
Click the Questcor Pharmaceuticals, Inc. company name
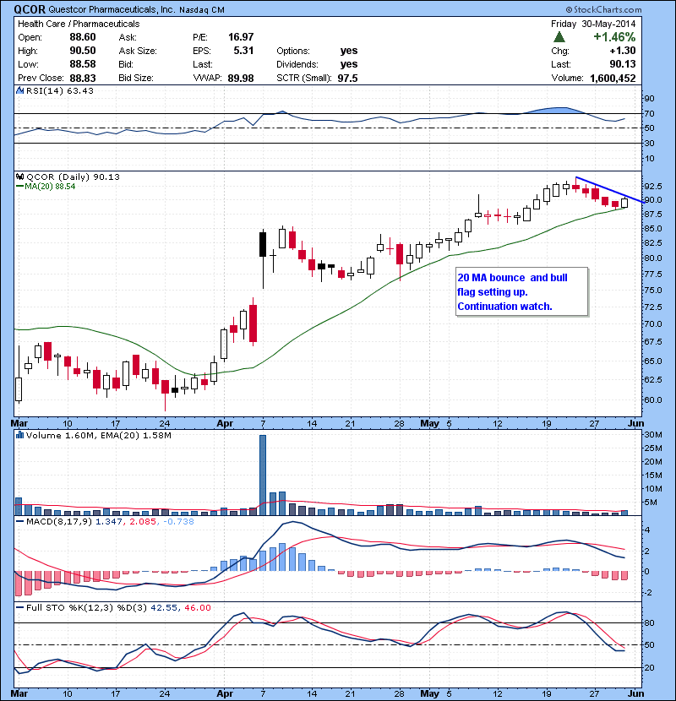[112, 9]
